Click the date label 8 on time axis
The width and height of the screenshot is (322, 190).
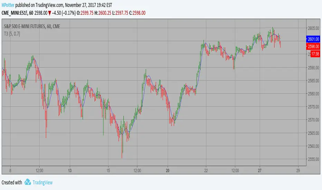[x=10, y=170]
